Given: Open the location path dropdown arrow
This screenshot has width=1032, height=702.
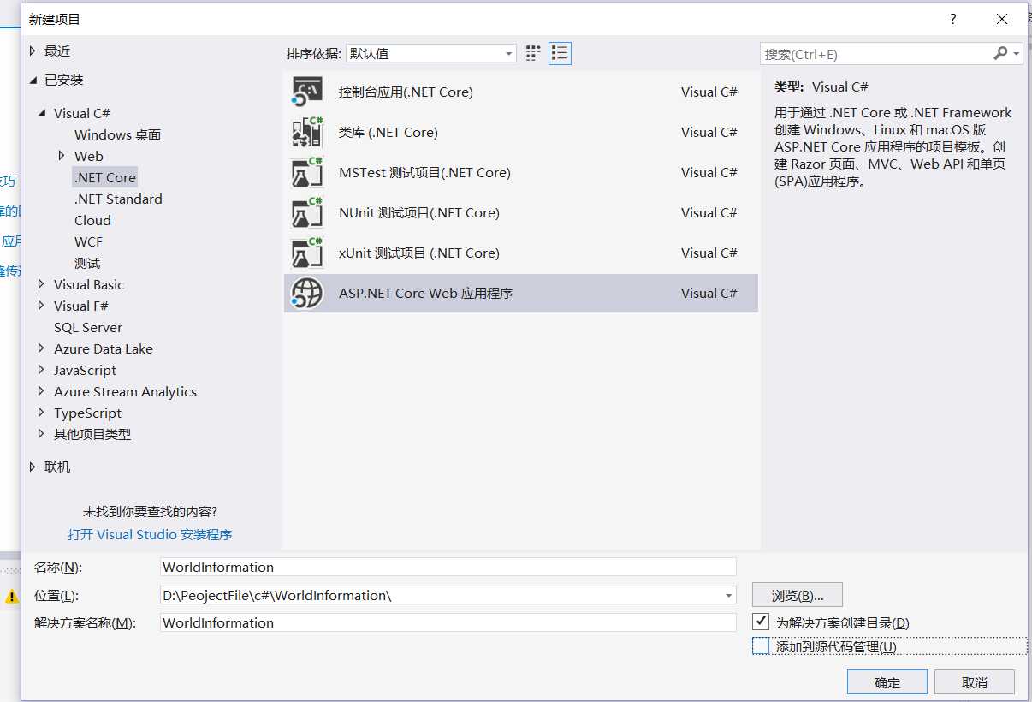Looking at the screenshot, I should (728, 595).
